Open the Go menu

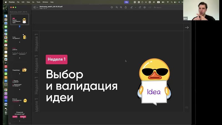[x=33, y=2]
